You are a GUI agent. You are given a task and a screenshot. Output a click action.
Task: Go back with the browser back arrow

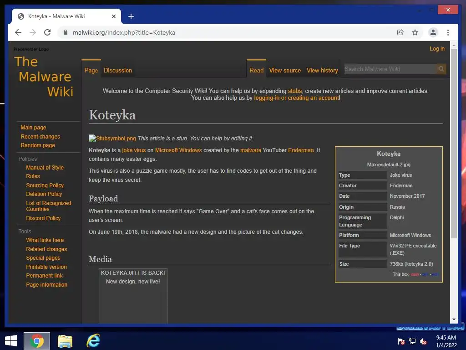tap(18, 32)
